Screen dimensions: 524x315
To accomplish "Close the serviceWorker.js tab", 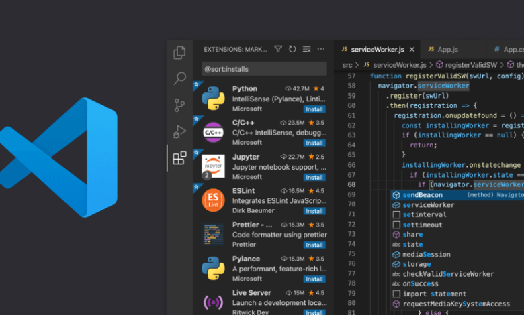I will (x=412, y=50).
